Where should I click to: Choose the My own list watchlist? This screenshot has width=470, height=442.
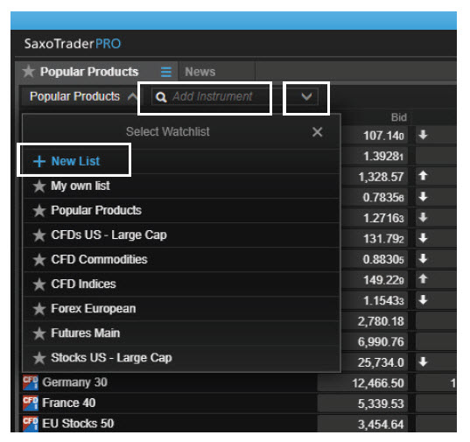181,186
